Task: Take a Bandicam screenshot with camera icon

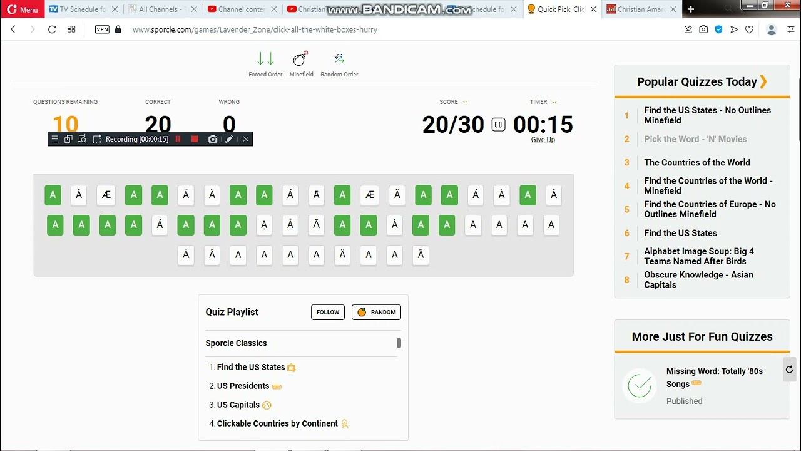Action: [x=213, y=139]
